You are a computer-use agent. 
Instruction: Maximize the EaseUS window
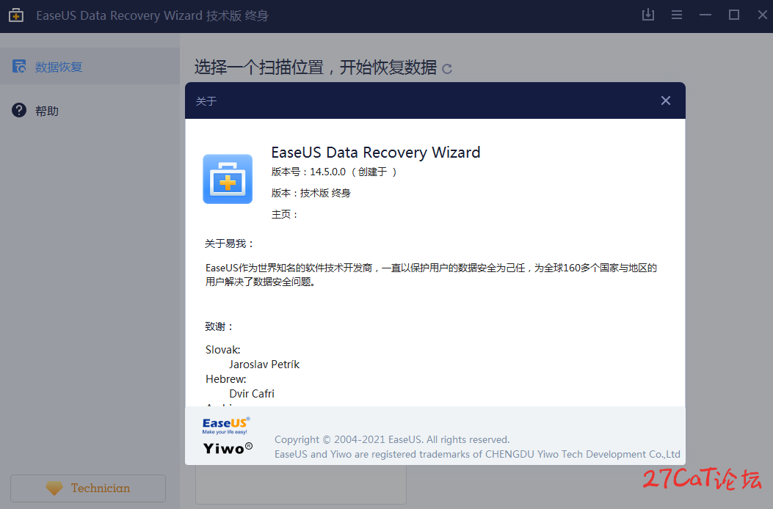coord(734,15)
